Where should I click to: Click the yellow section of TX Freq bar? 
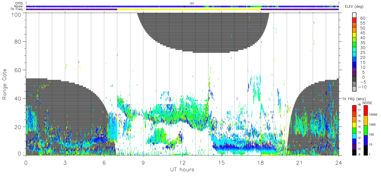click(x=189, y=9)
